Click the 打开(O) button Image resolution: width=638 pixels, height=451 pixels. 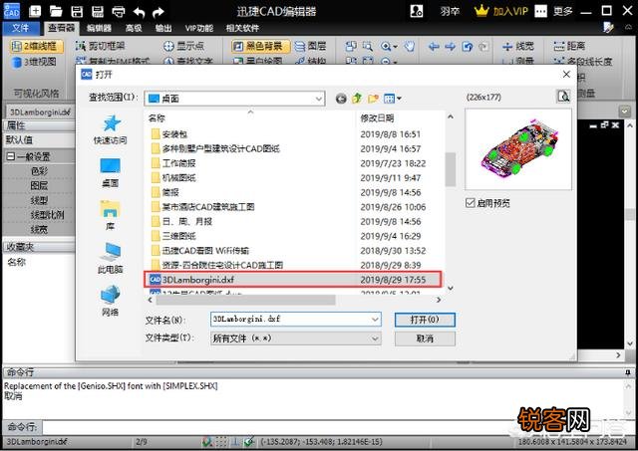pyautogui.click(x=425, y=320)
